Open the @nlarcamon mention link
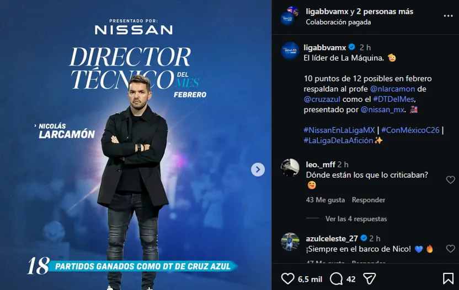Viewport: 459px width, 290px height. (392, 89)
